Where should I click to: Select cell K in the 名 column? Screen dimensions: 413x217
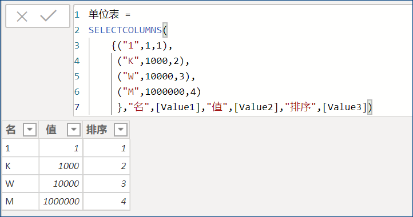click(21, 166)
